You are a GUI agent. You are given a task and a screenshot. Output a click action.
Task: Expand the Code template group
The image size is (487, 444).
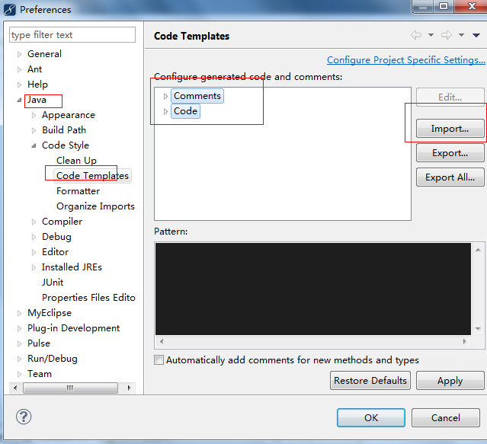coord(165,111)
